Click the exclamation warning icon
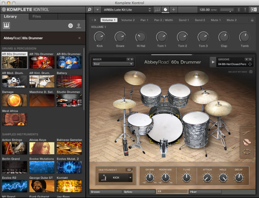Image resolution: width=259 pixels, height=198 pixels. click(x=245, y=10)
